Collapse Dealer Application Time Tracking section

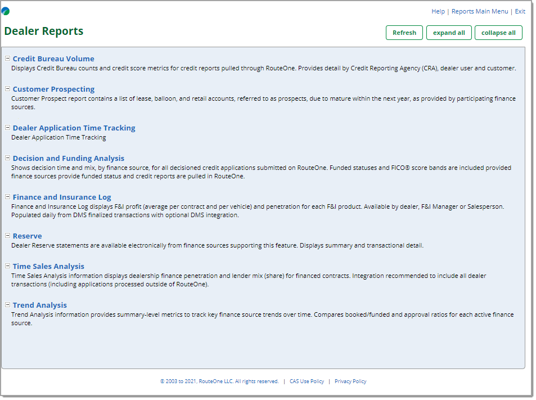coord(7,128)
